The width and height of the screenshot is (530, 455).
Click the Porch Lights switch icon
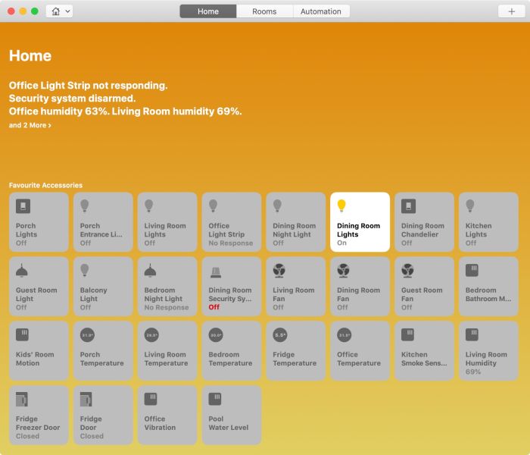pyautogui.click(x=23, y=206)
